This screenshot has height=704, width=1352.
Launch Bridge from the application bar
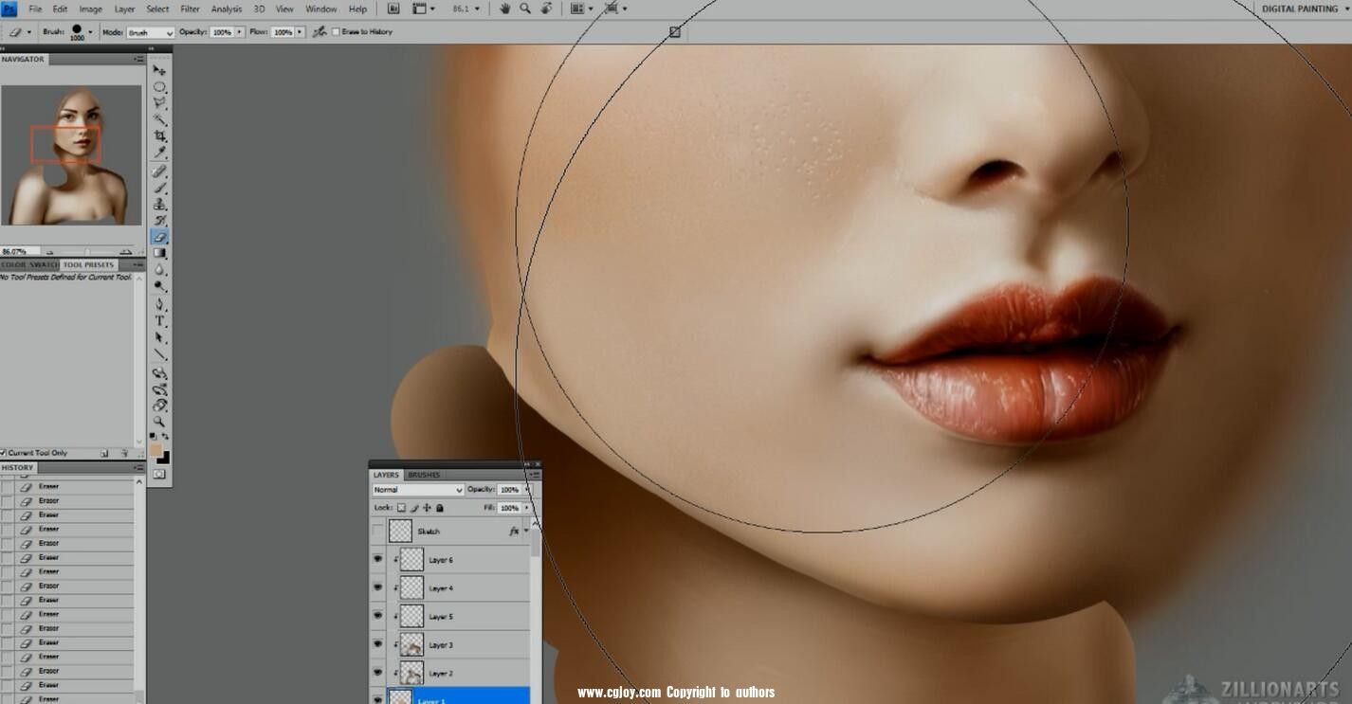[393, 9]
